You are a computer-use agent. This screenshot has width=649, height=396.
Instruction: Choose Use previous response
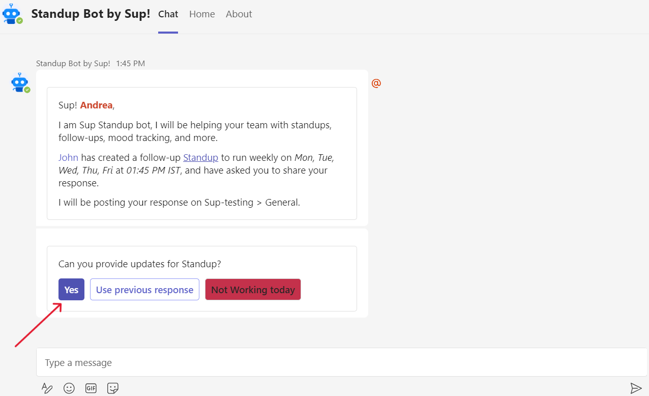pos(144,289)
